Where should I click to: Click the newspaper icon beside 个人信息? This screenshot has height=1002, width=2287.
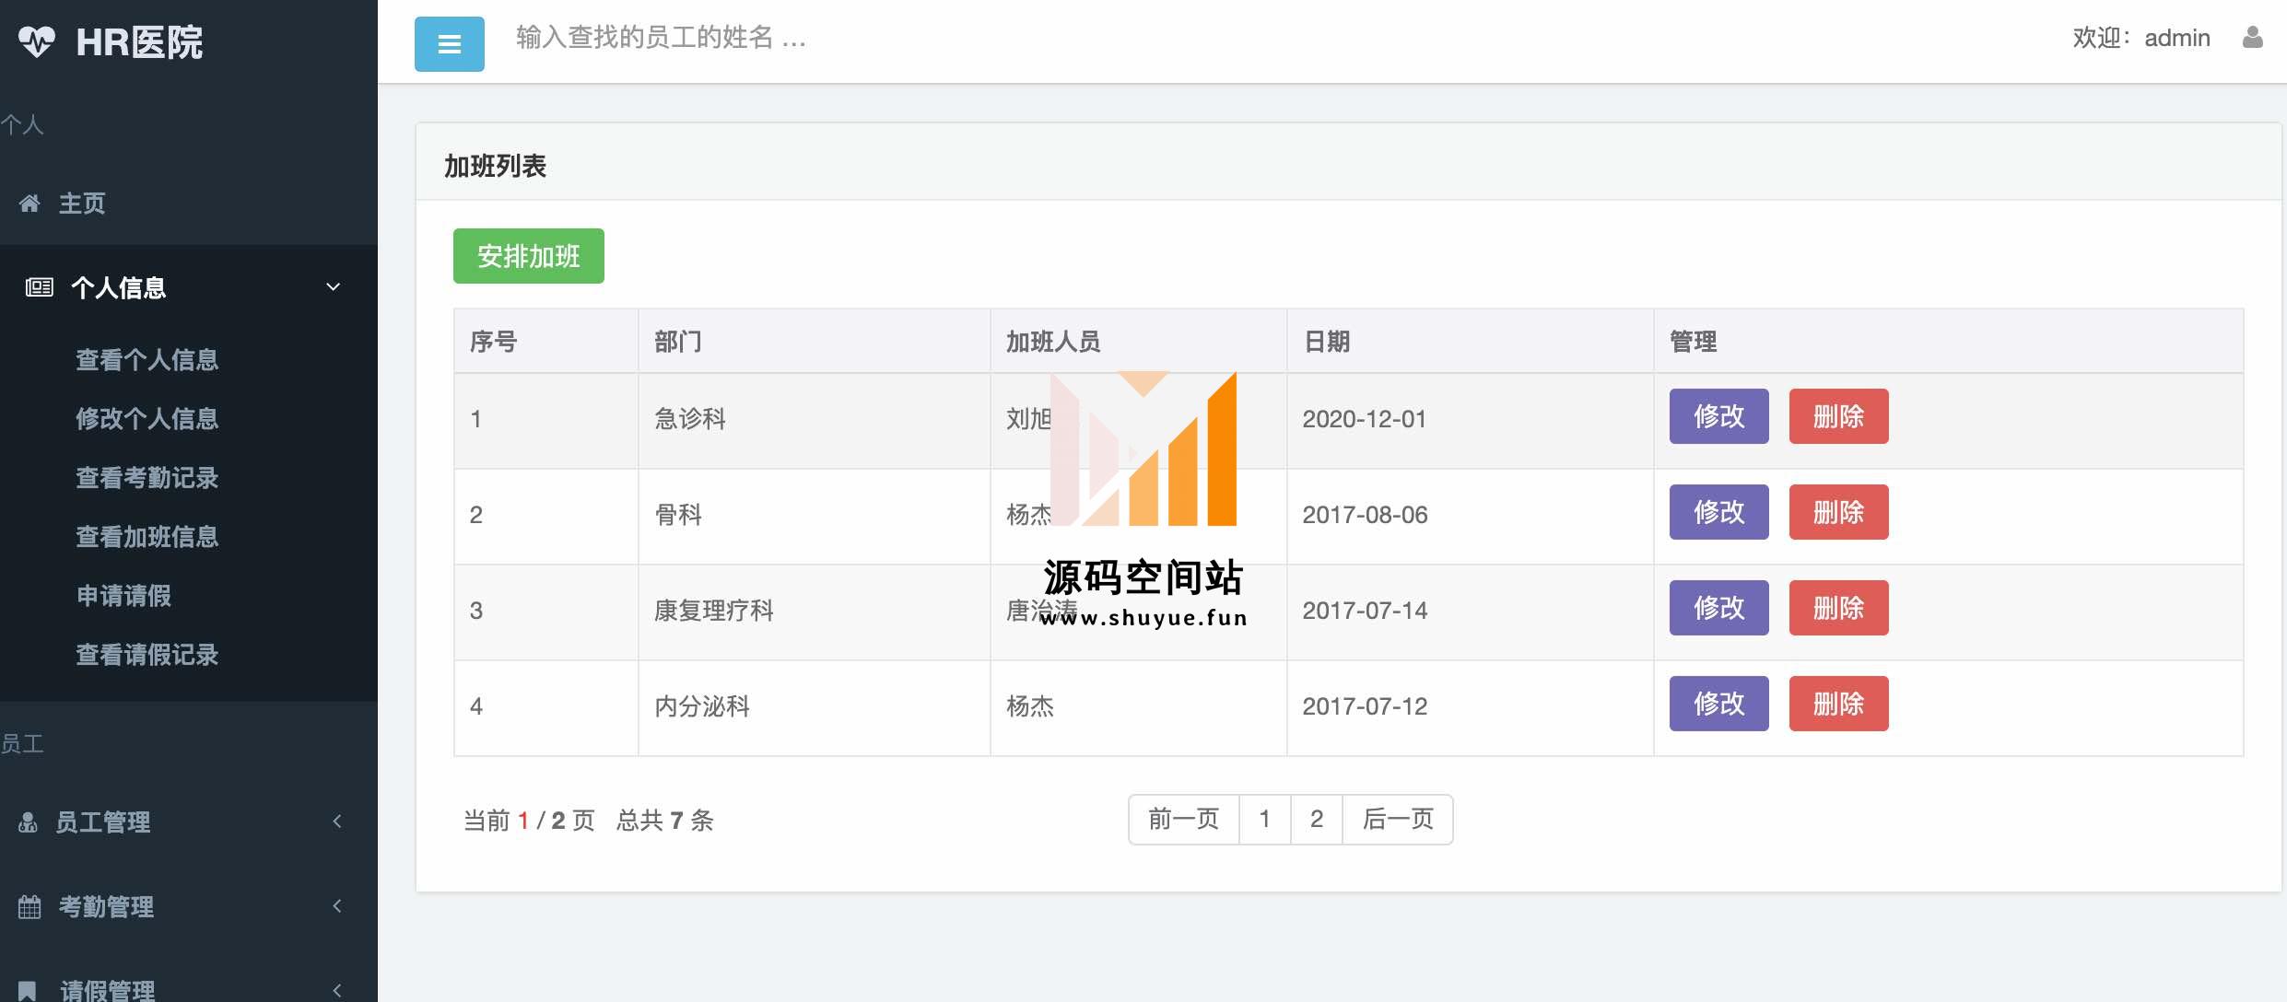(39, 287)
